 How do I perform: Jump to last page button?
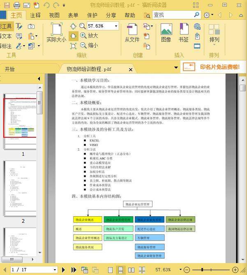(74, 270)
